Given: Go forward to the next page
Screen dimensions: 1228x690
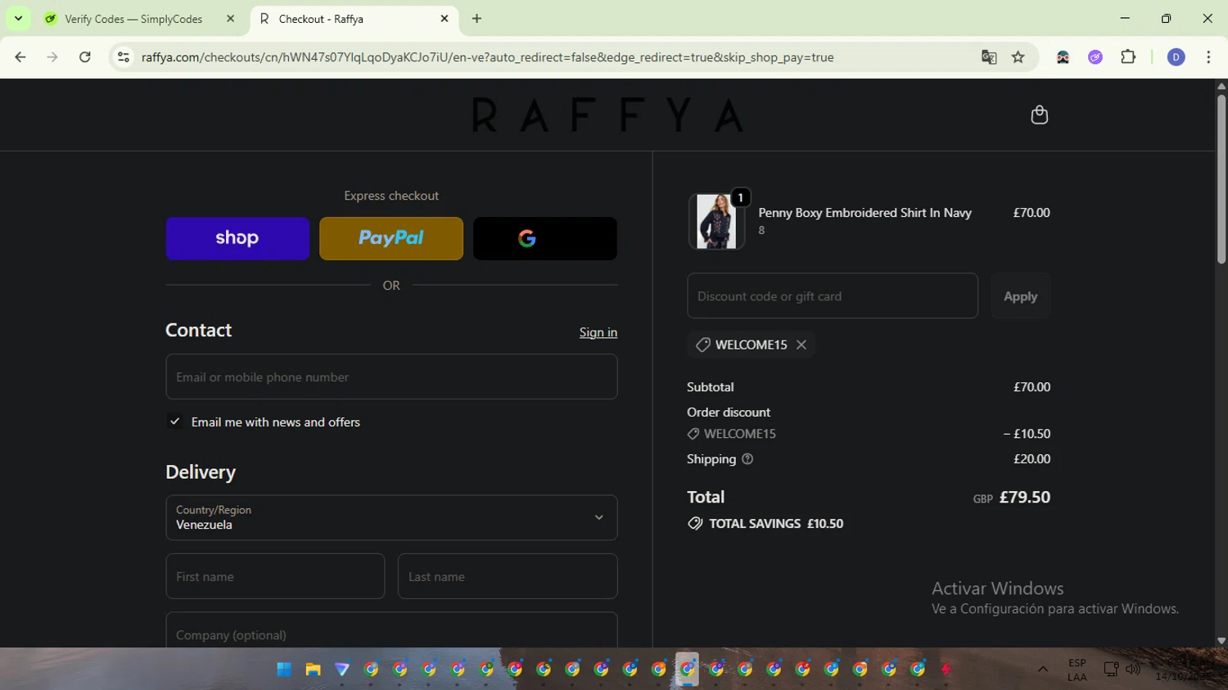Looking at the screenshot, I should point(52,57).
